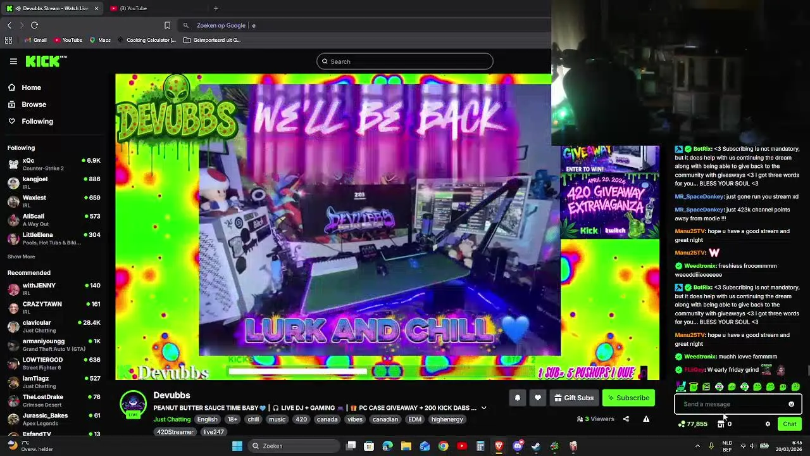The image size is (810, 456).
Task: Open the Cooking Calculator bookmark
Action: (x=146, y=40)
